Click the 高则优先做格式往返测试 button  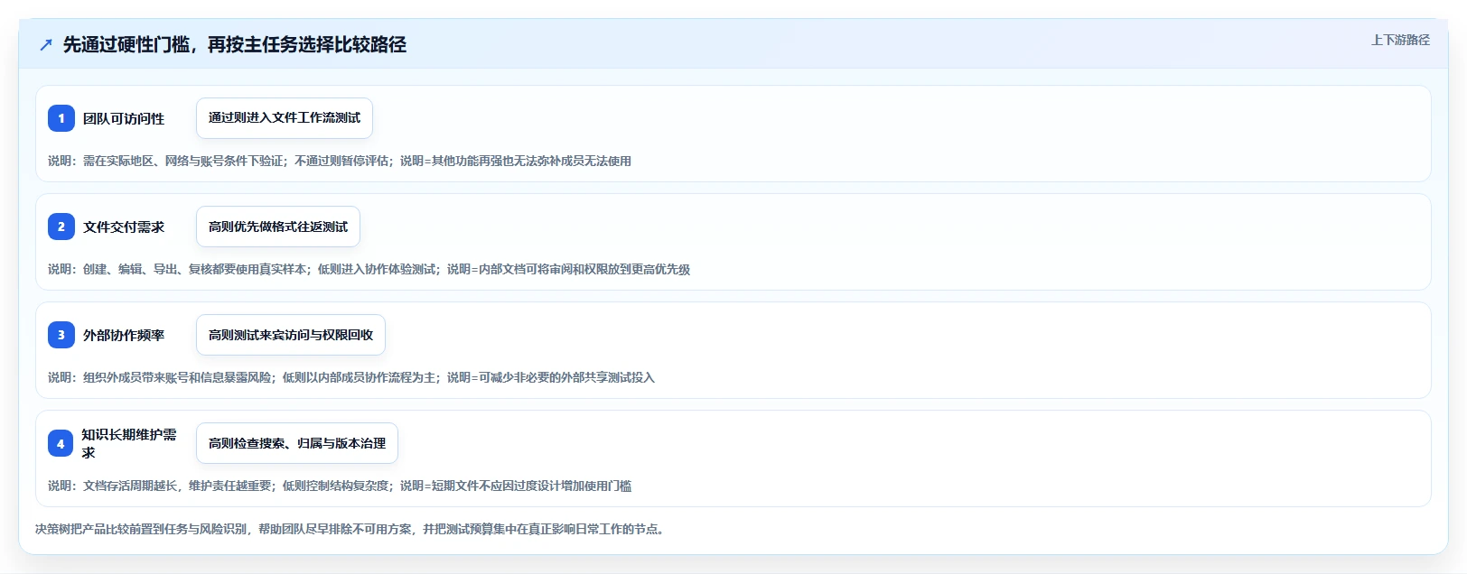[278, 227]
